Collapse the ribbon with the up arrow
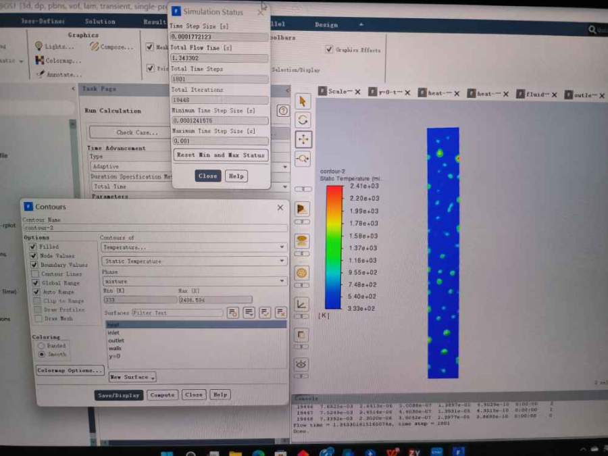Viewport: 608px width, 456px height. (361, 24)
